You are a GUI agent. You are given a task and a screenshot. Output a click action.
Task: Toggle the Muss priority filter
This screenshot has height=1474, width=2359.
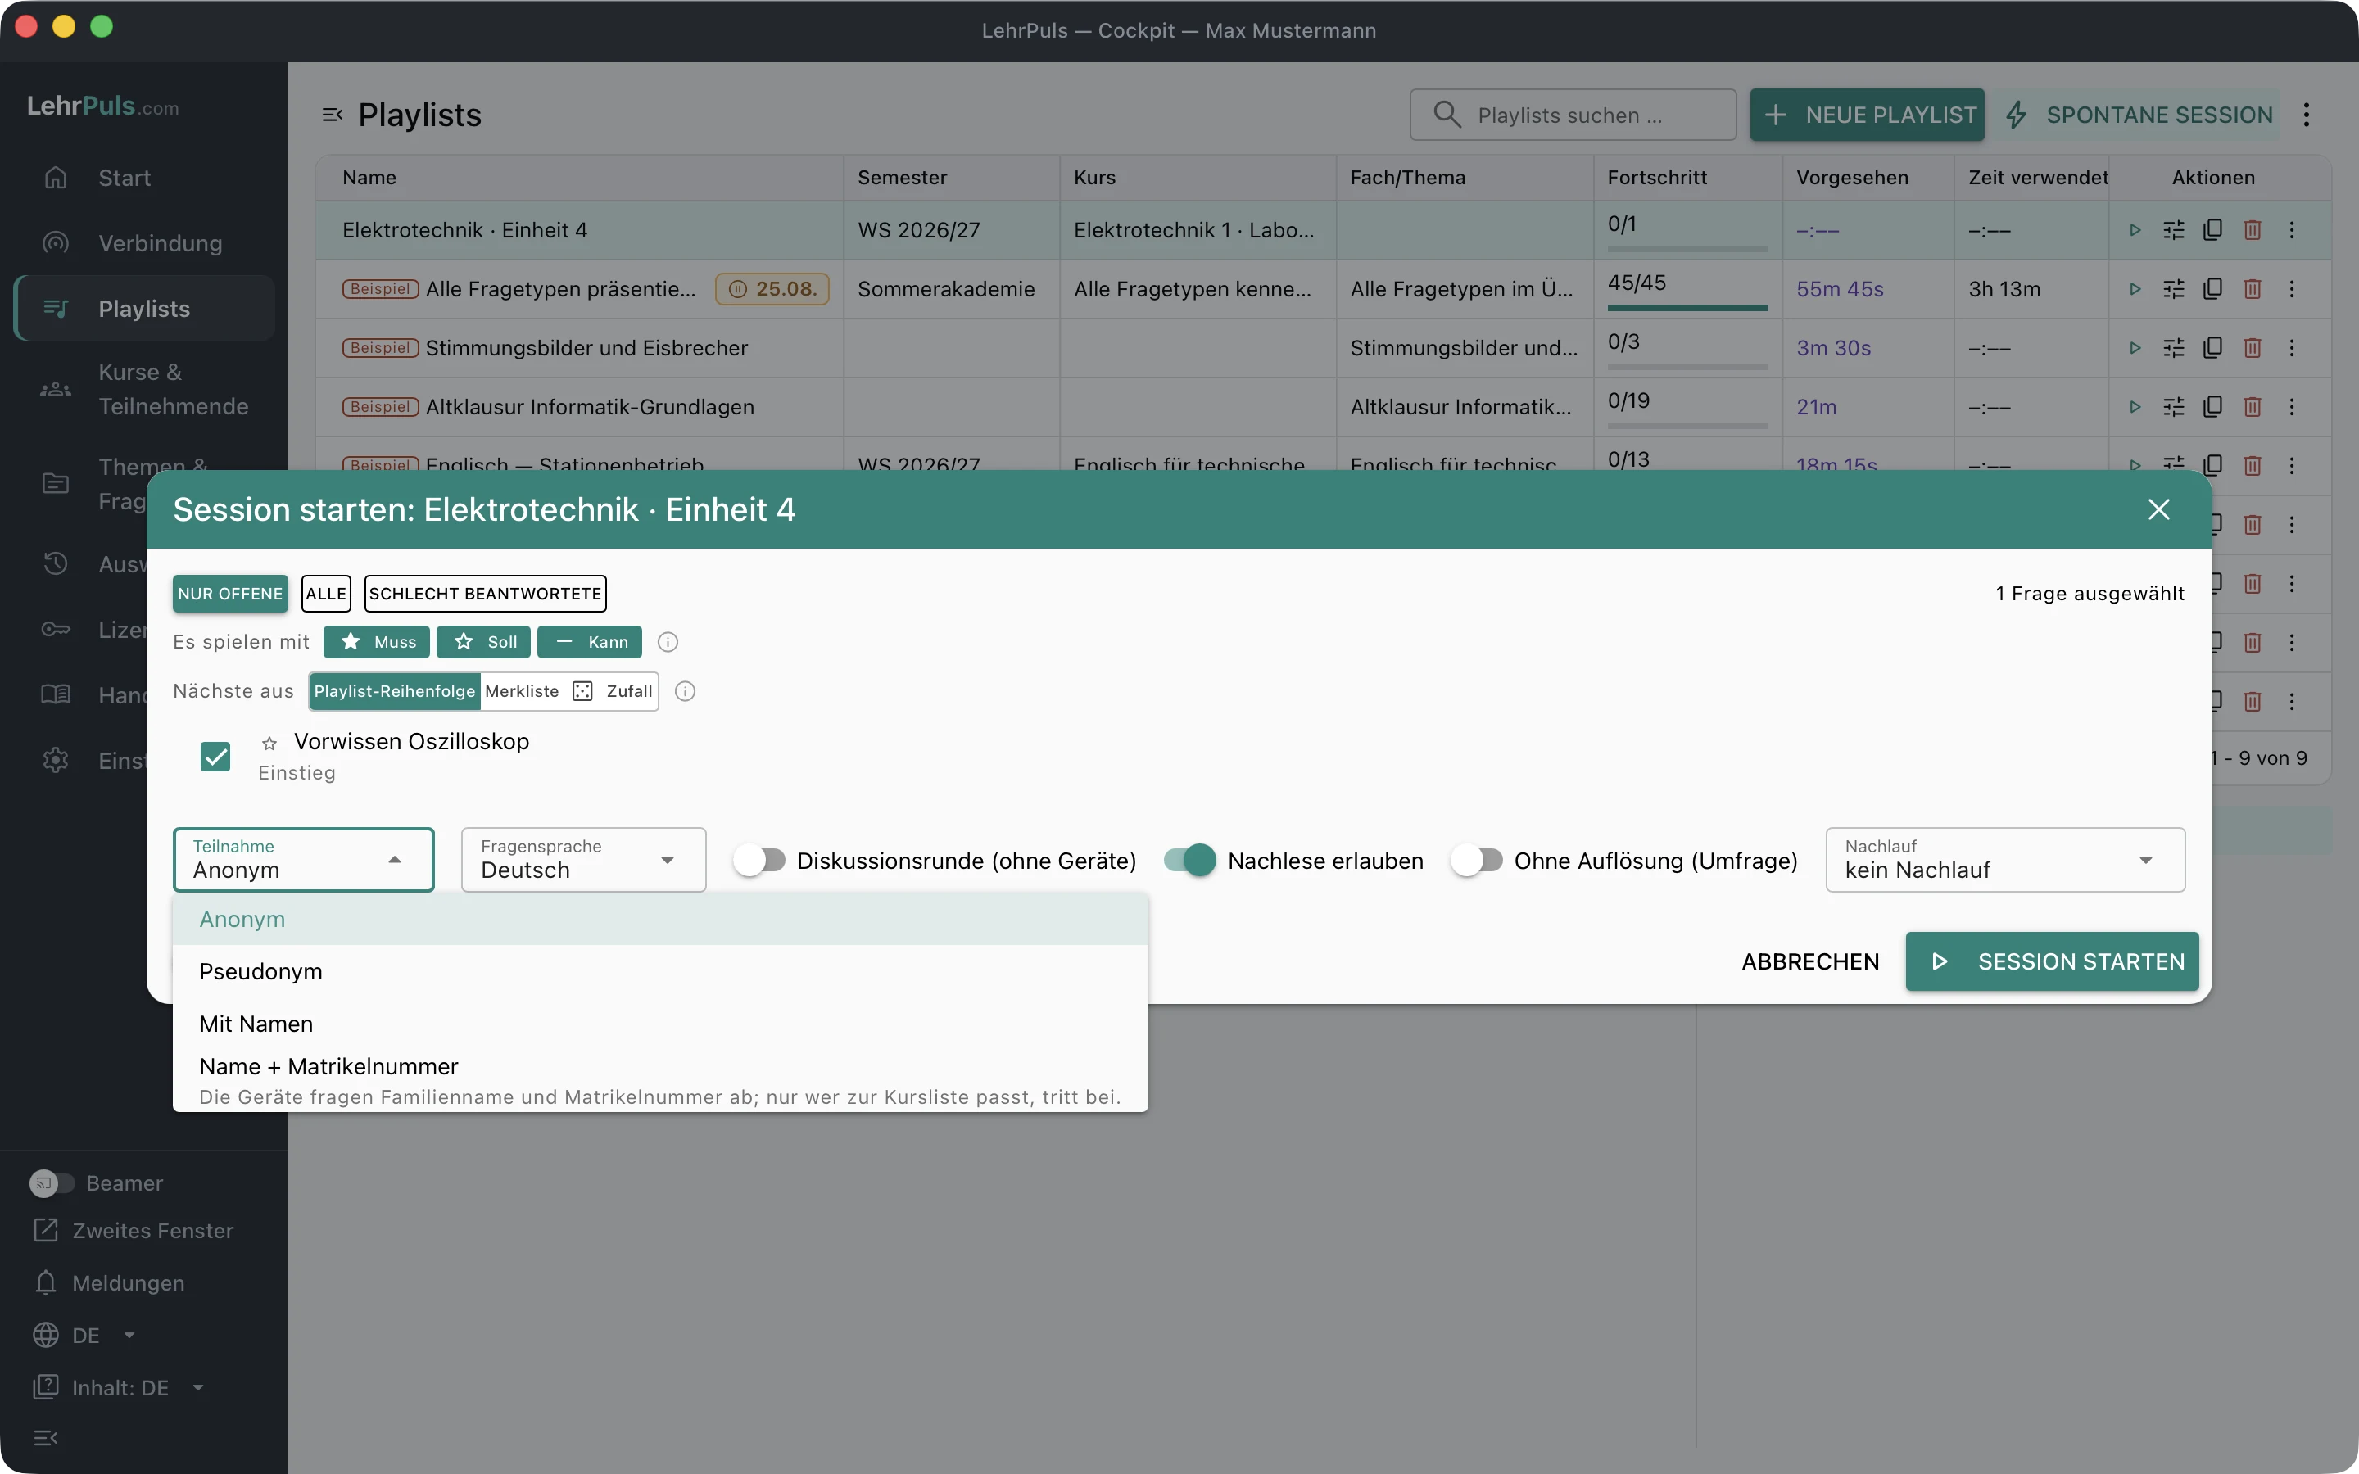[376, 641]
